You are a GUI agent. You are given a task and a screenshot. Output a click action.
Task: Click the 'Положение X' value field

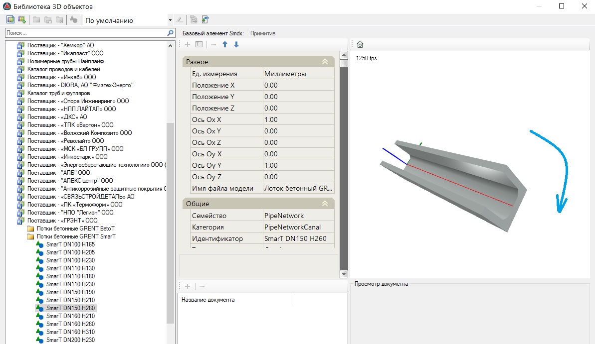tap(298, 85)
